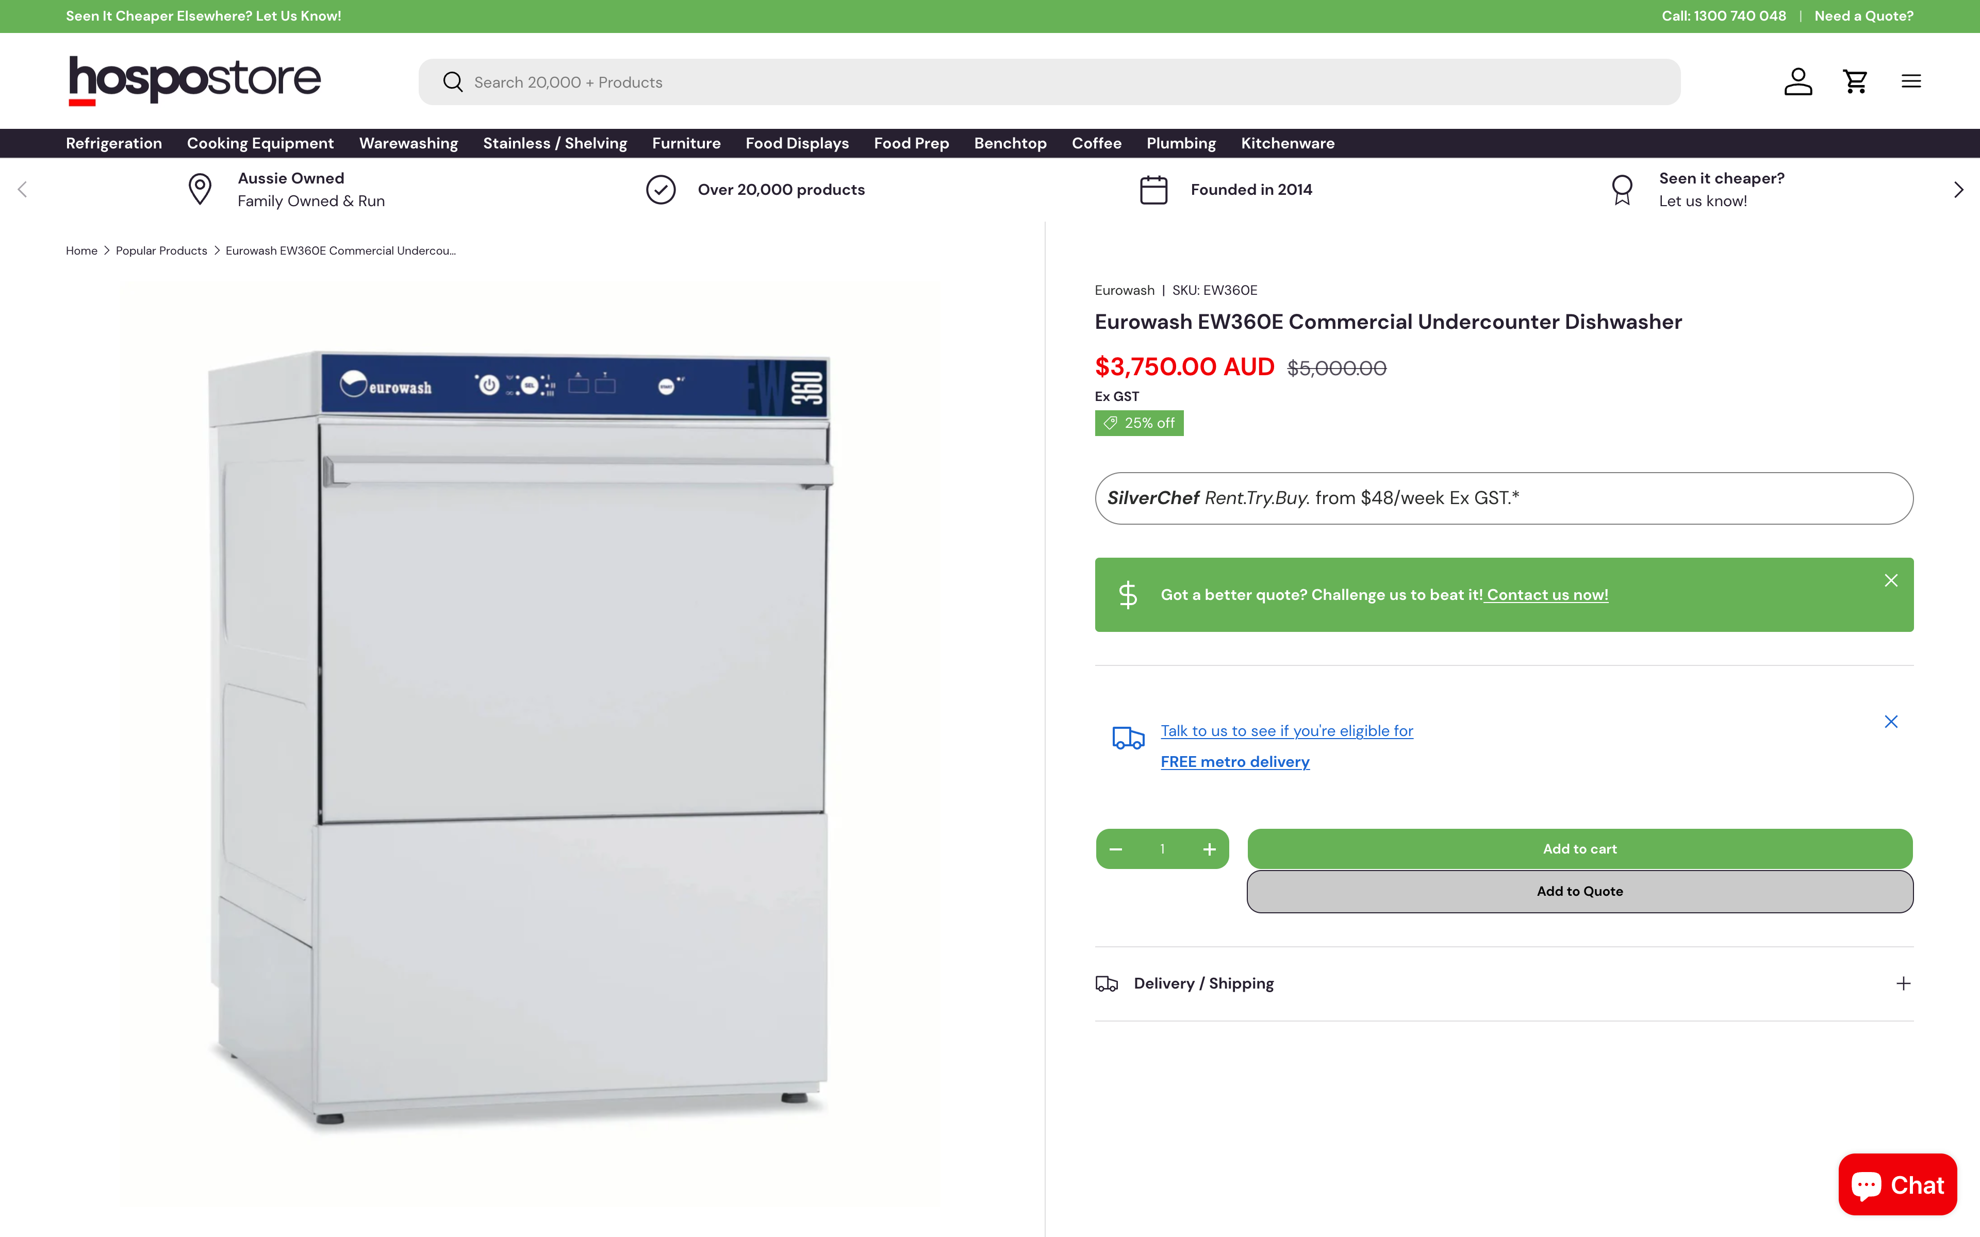Image resolution: width=1980 pixels, height=1237 pixels.
Task: Close the free metro delivery notice
Action: pyautogui.click(x=1891, y=722)
